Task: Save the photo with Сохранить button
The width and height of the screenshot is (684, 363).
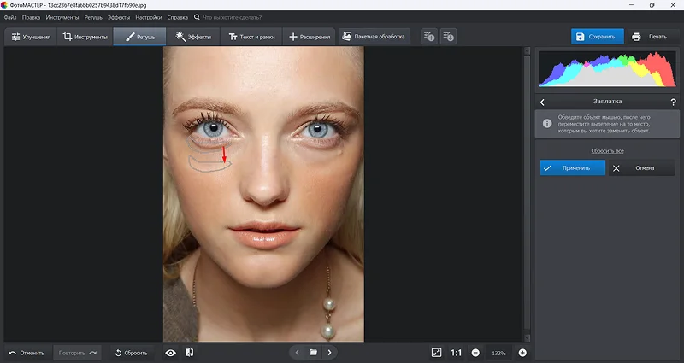Action: [597, 37]
